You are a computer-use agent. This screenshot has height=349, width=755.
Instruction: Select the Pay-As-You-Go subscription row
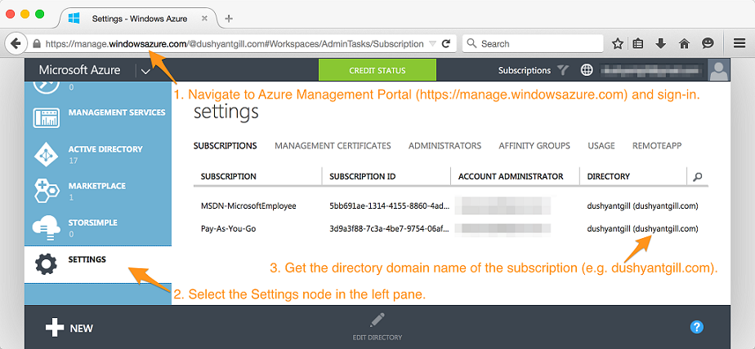229,228
